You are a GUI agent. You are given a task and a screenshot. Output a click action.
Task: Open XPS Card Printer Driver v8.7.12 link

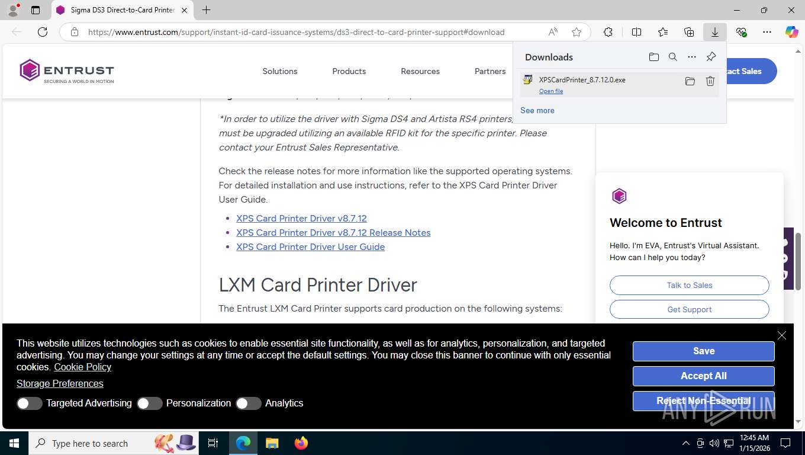[x=301, y=219]
